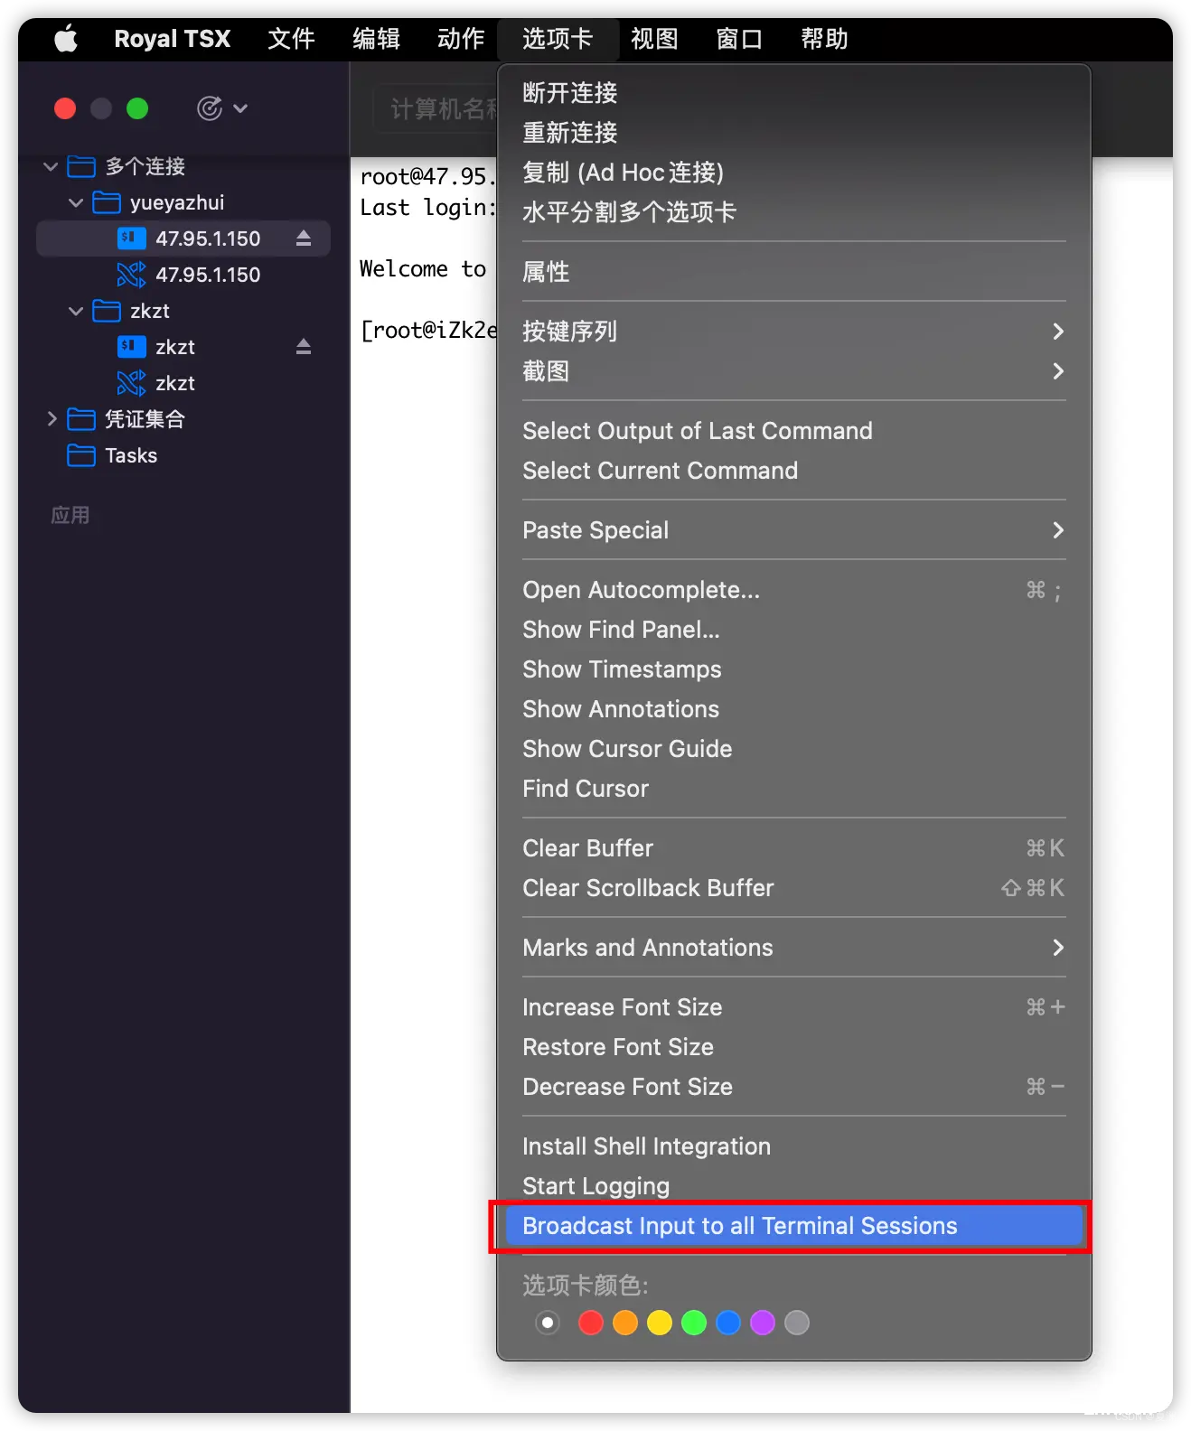This screenshot has width=1191, height=1431.
Task: Choose 断开连接 from the menu
Action: (x=793, y=93)
